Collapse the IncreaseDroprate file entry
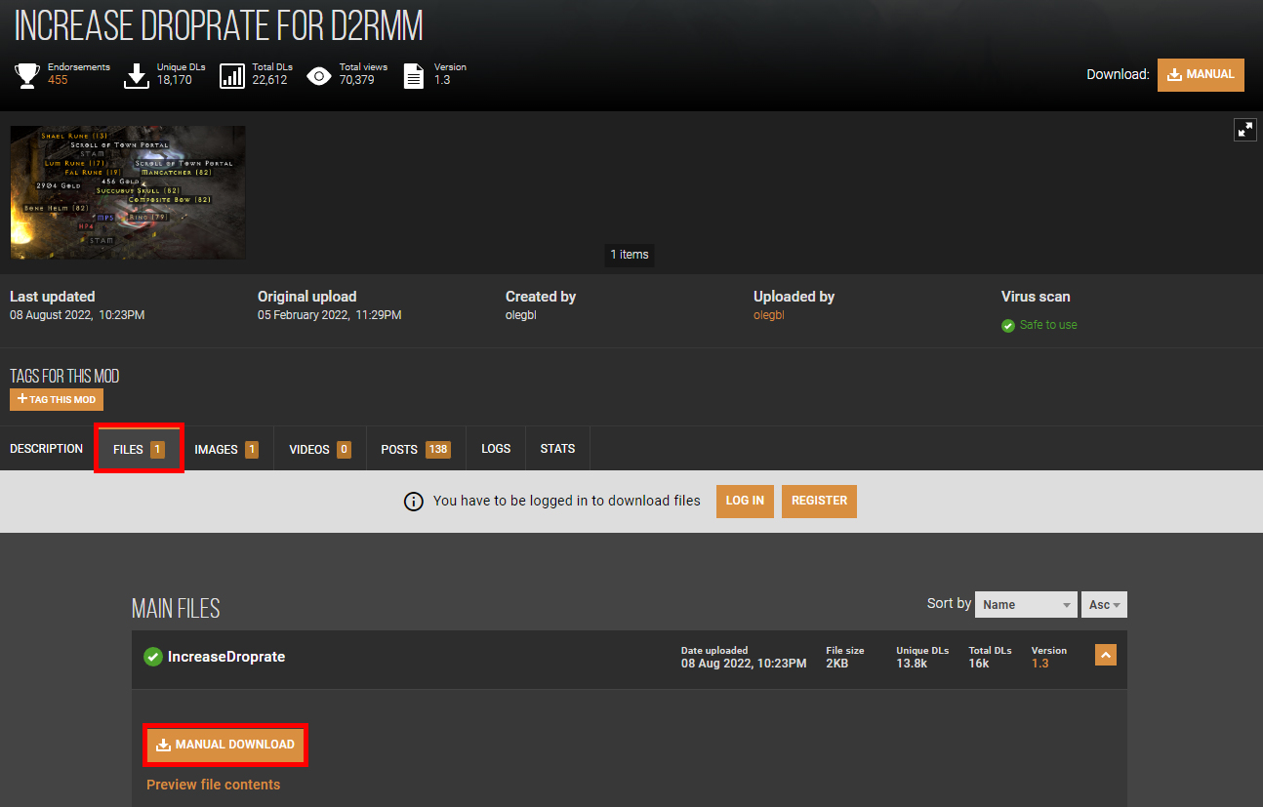This screenshot has width=1263, height=807. pos(1105,656)
